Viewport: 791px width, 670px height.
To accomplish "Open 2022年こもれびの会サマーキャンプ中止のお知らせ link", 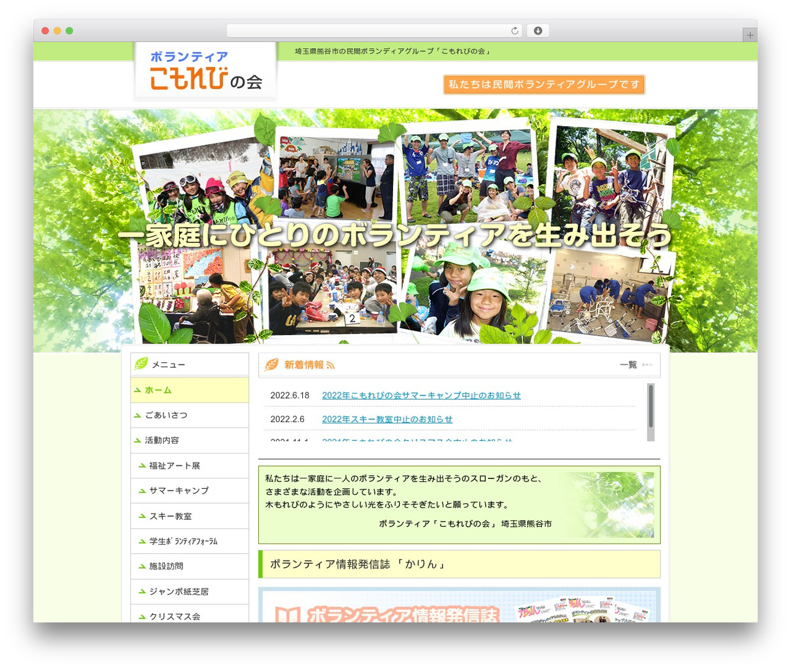I will coord(421,396).
